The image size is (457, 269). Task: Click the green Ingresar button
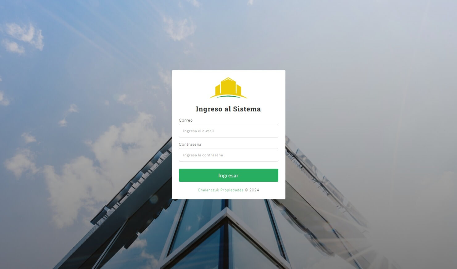(228, 175)
